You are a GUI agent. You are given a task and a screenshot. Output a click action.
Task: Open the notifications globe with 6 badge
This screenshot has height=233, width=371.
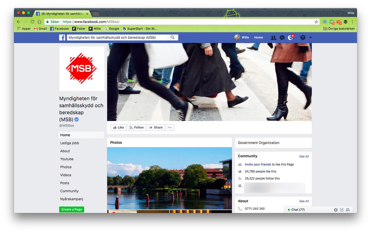click(290, 37)
